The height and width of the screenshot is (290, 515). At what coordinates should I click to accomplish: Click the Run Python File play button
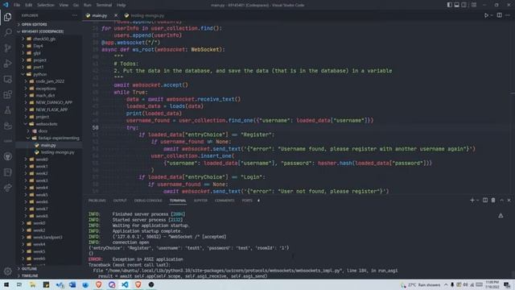[x=486, y=15]
